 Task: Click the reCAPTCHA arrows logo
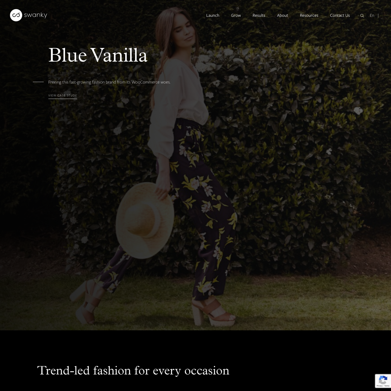[383, 380]
